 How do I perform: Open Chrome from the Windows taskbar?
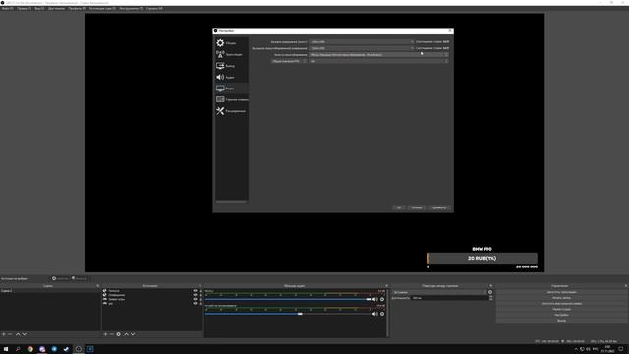pos(30,349)
